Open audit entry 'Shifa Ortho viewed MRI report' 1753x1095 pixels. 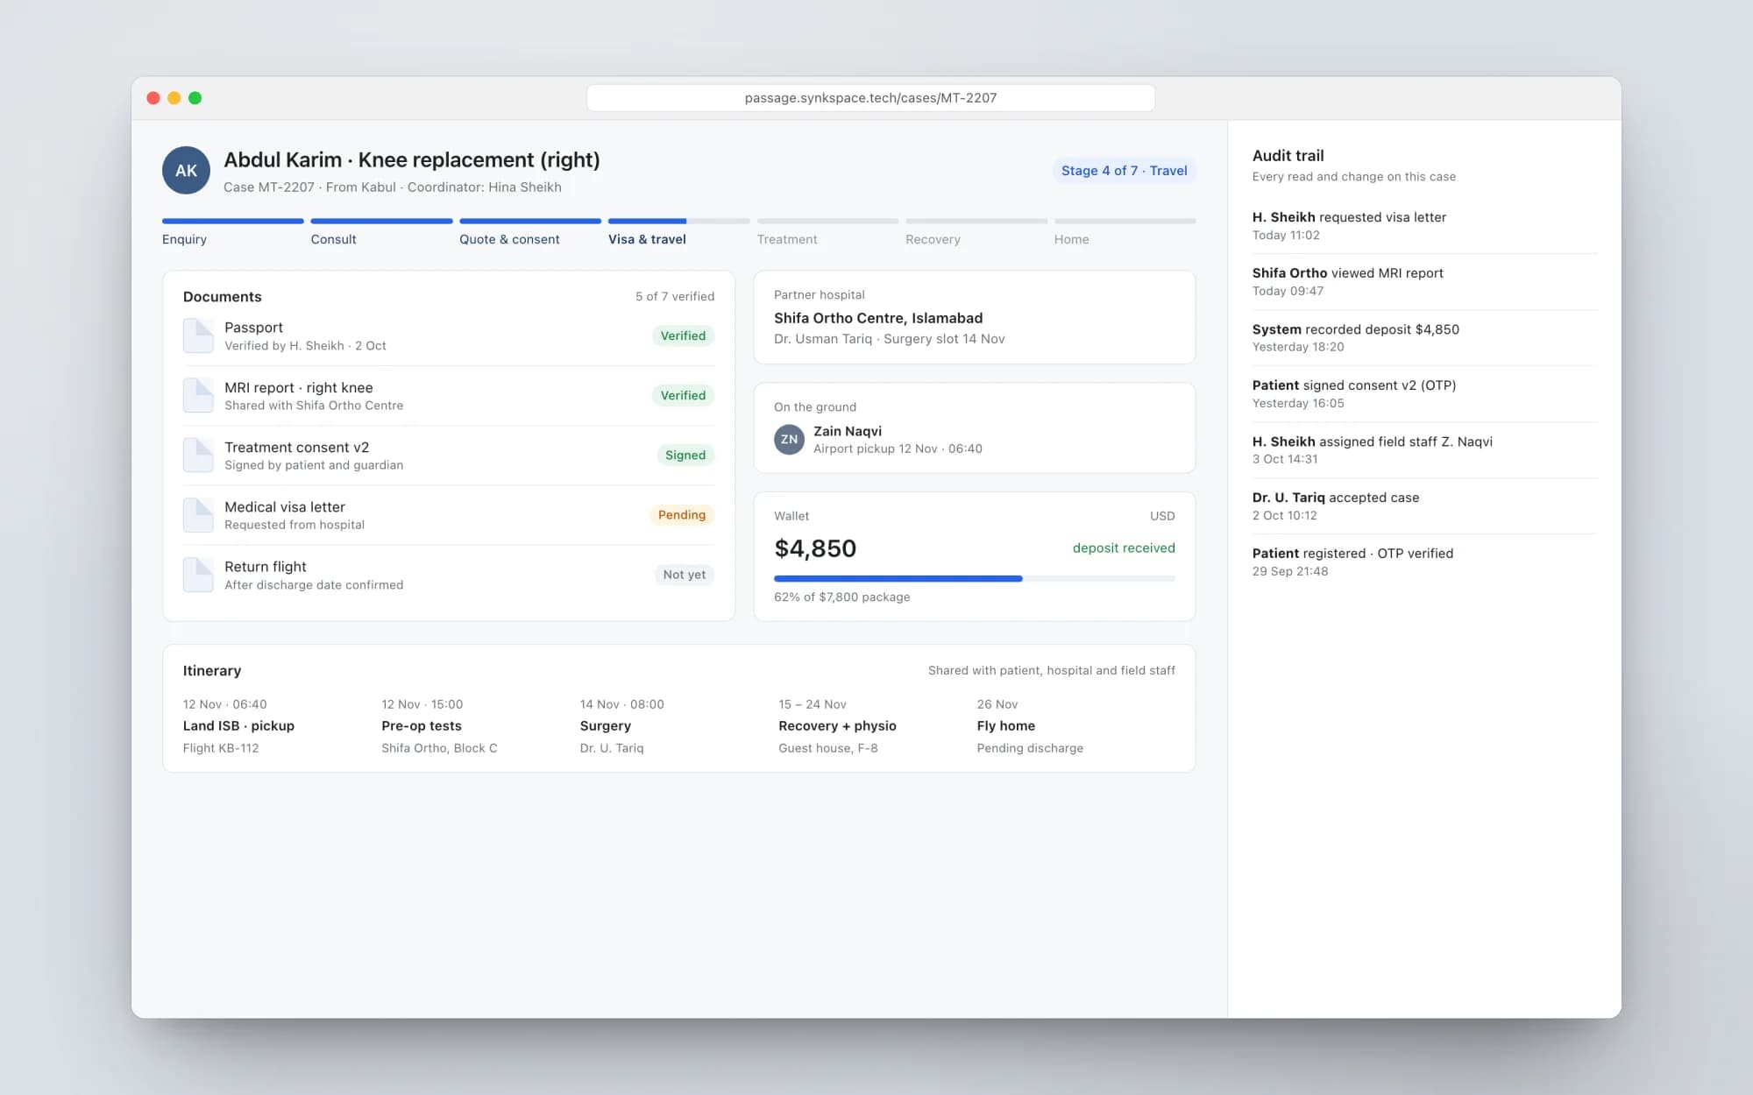click(1424, 281)
